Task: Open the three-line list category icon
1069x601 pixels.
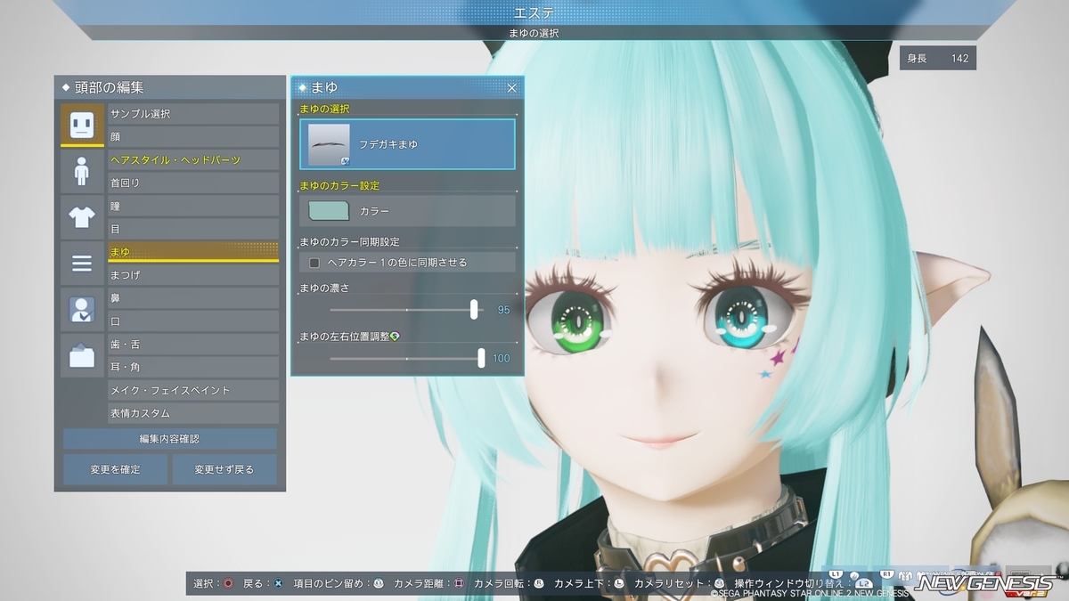Action: coord(82,263)
